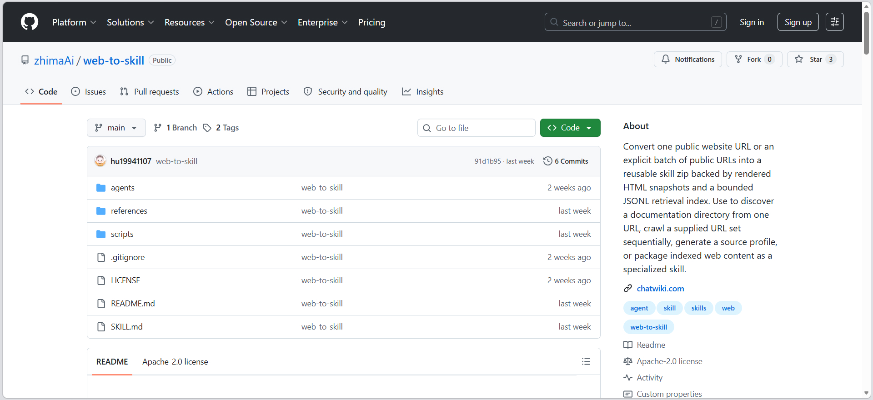Expand the Enterprise menu
Viewport: 873px width, 400px height.
click(323, 22)
